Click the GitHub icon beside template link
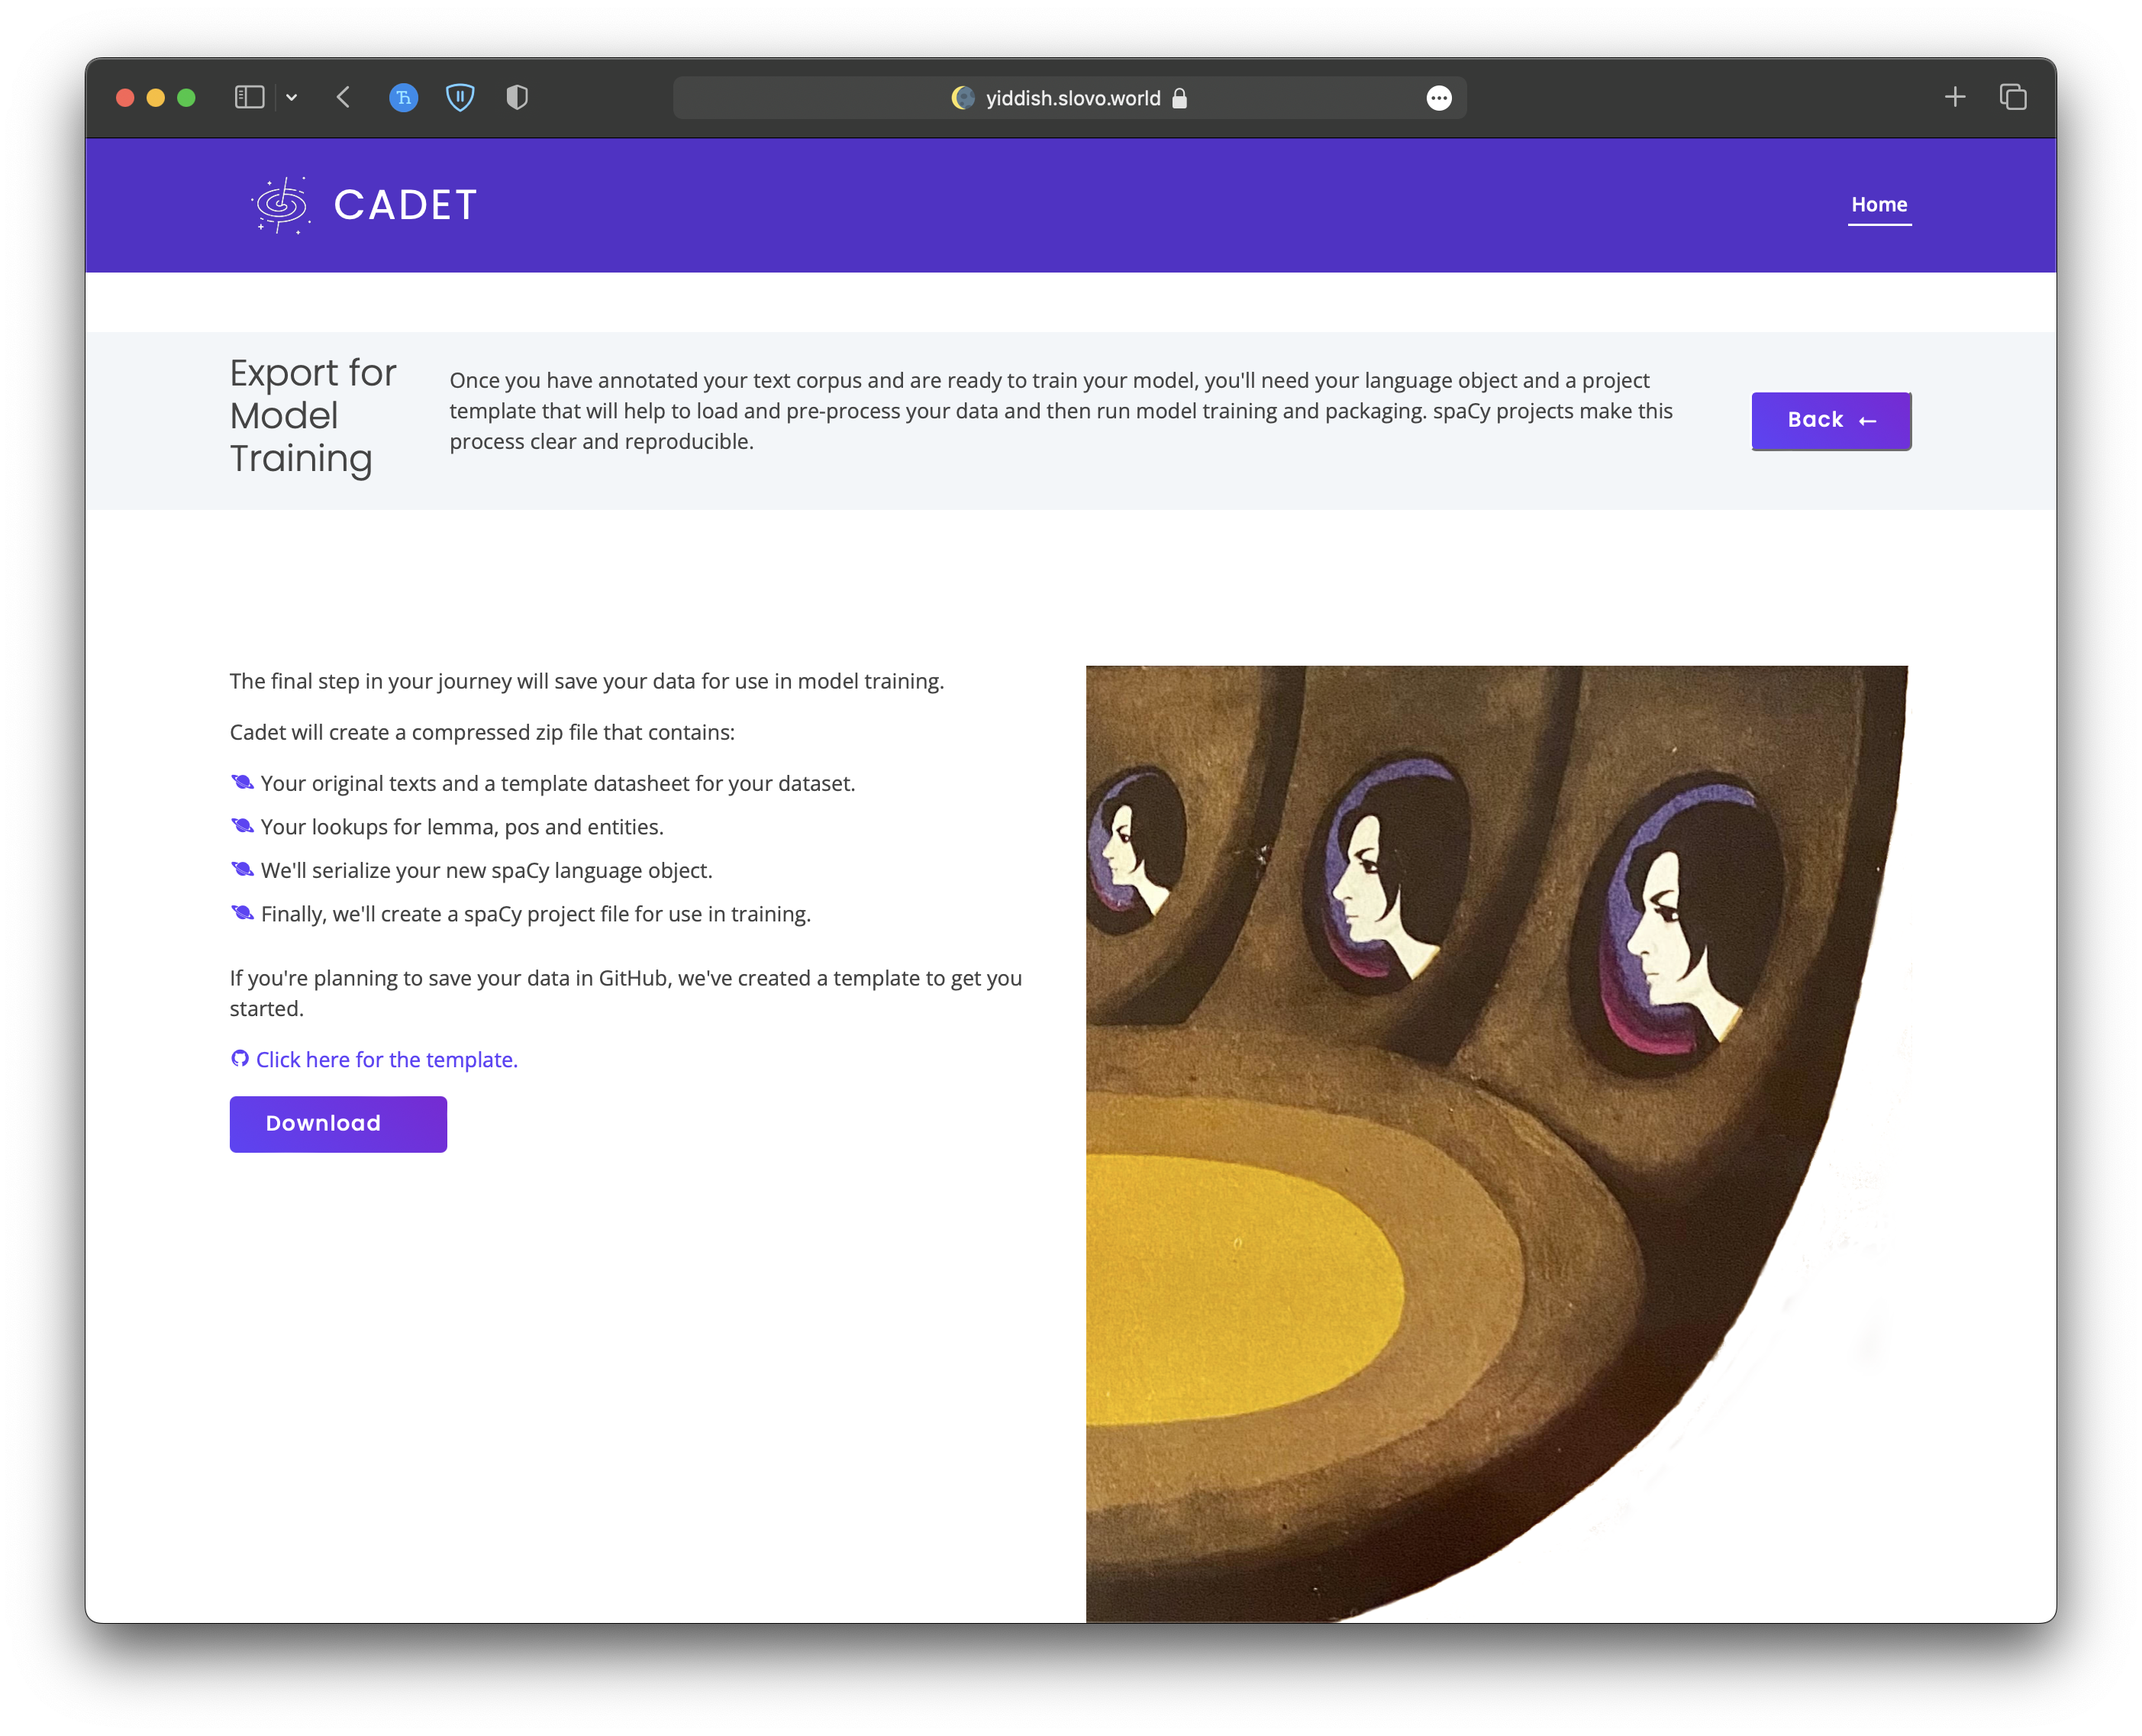2142x1736 pixels. click(240, 1059)
